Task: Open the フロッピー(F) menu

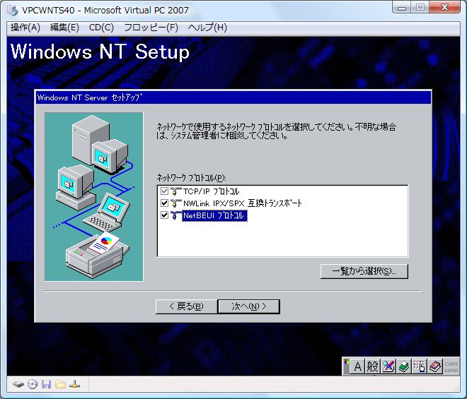Action: [151, 28]
